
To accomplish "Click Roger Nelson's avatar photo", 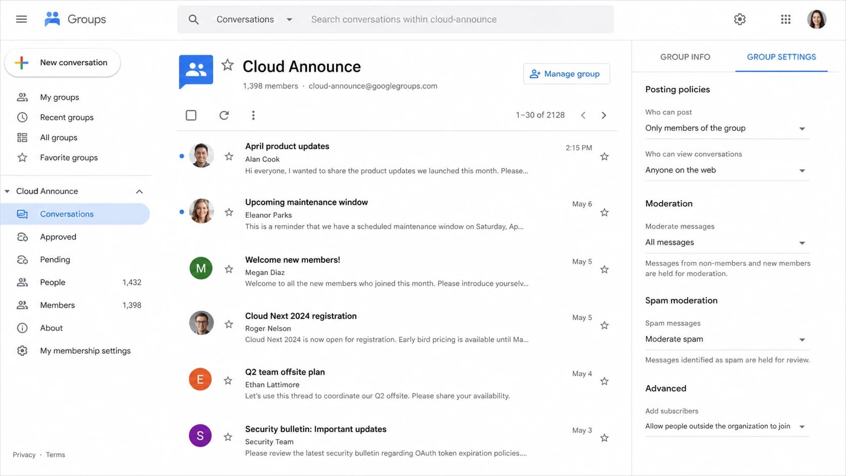I will click(x=201, y=323).
